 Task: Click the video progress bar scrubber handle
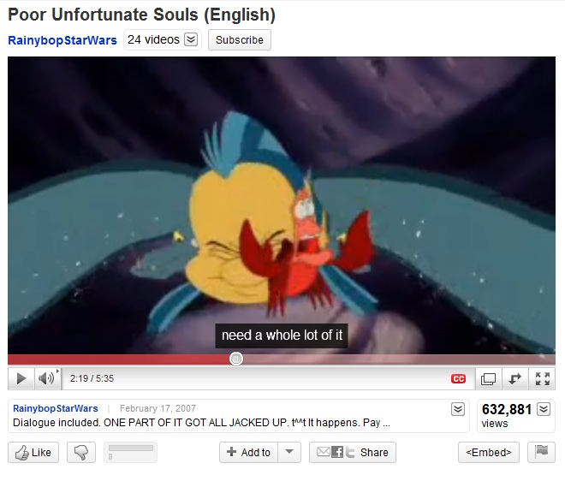point(236,359)
